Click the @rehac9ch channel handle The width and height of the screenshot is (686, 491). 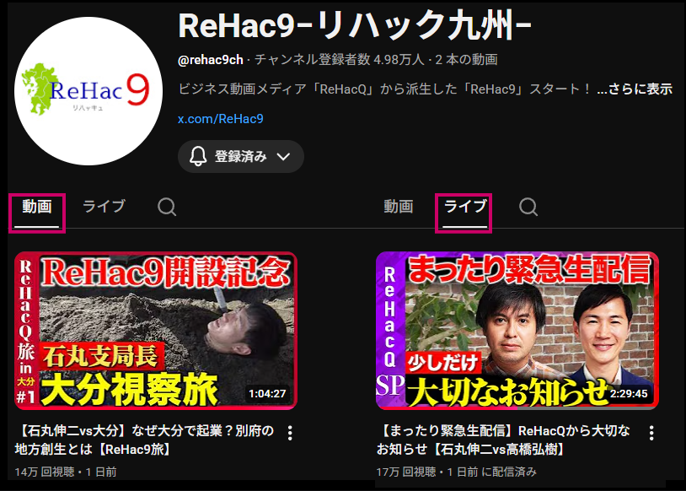[x=212, y=60]
